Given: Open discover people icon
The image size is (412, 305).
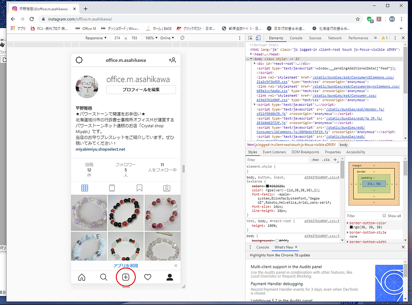Looking at the screenshot, I should pos(172,60).
